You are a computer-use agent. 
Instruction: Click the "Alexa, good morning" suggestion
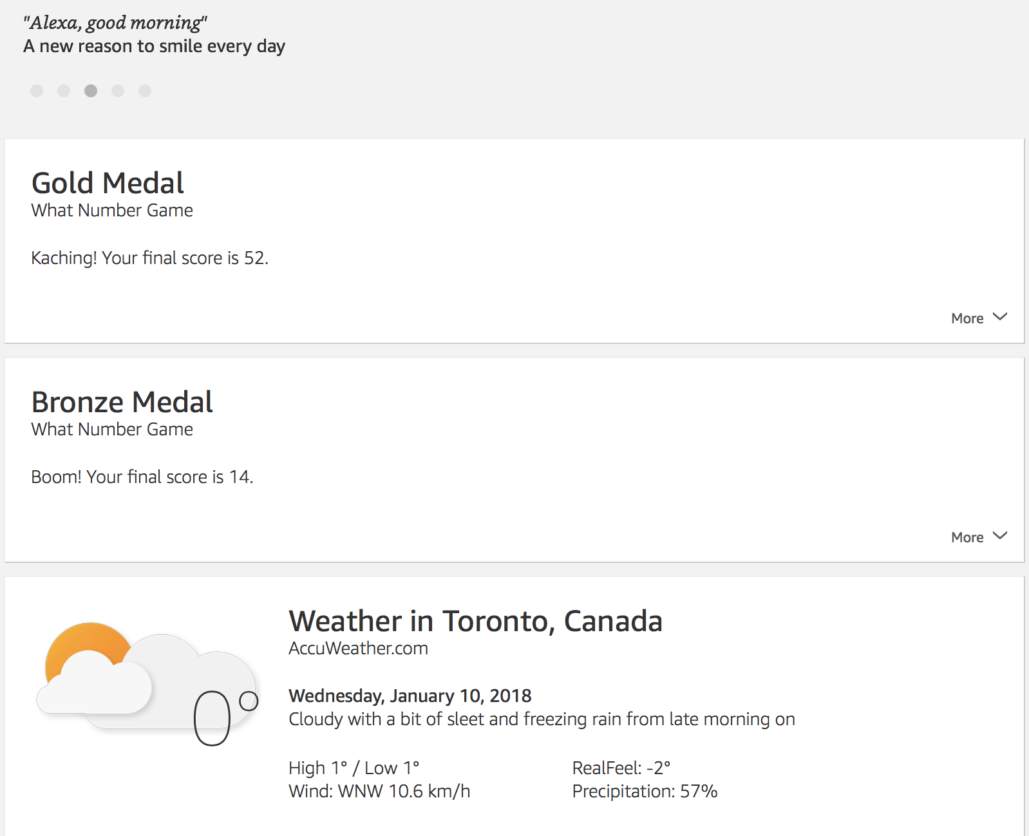point(115,23)
